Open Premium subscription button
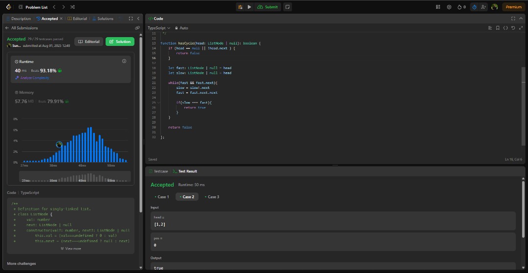528x273 pixels. [513, 7]
